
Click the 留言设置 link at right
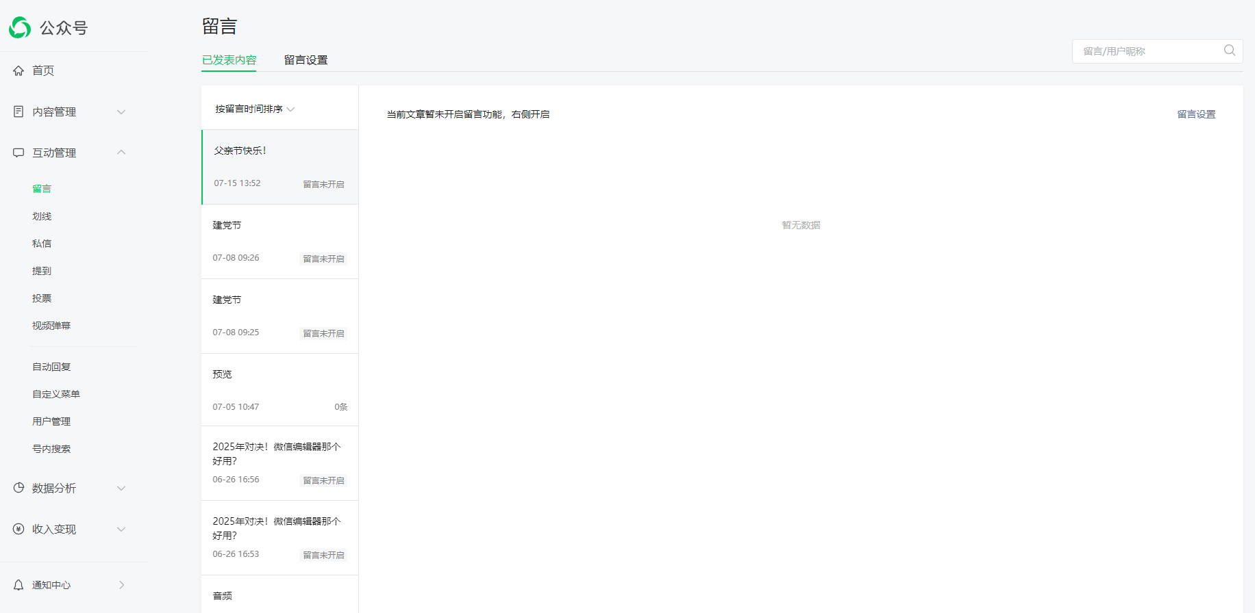pos(1196,114)
